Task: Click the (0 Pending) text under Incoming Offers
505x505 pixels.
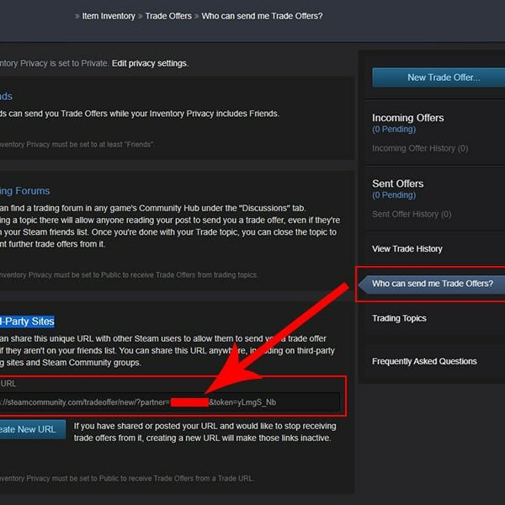Action: pos(394,130)
